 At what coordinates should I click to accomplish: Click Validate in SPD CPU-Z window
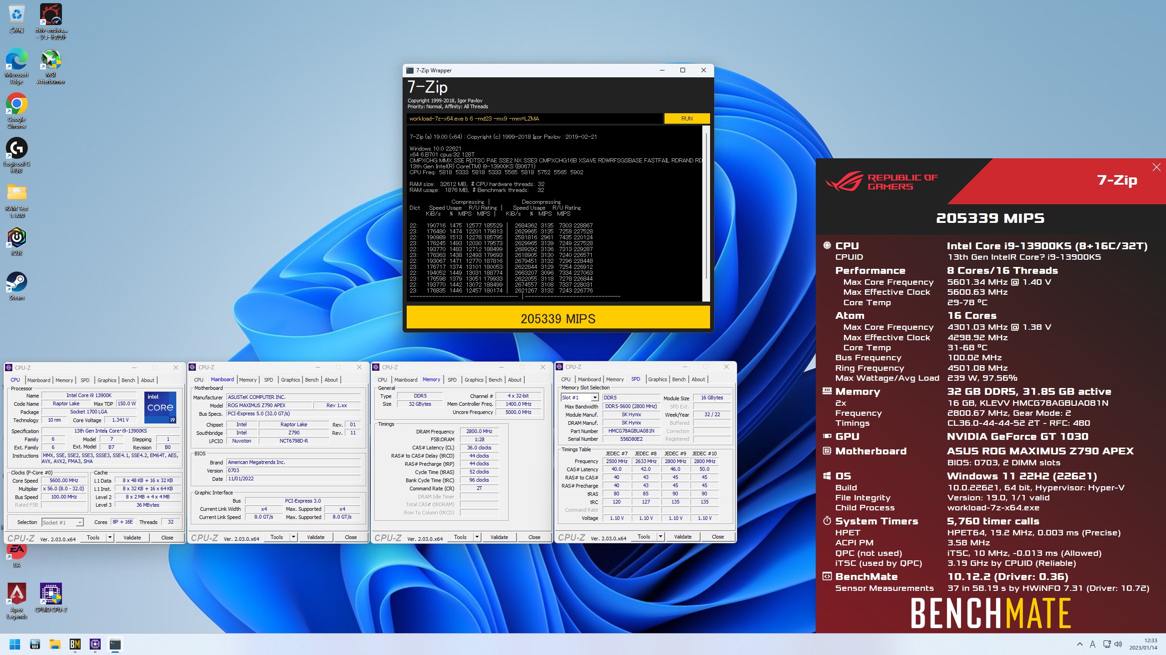click(x=683, y=537)
